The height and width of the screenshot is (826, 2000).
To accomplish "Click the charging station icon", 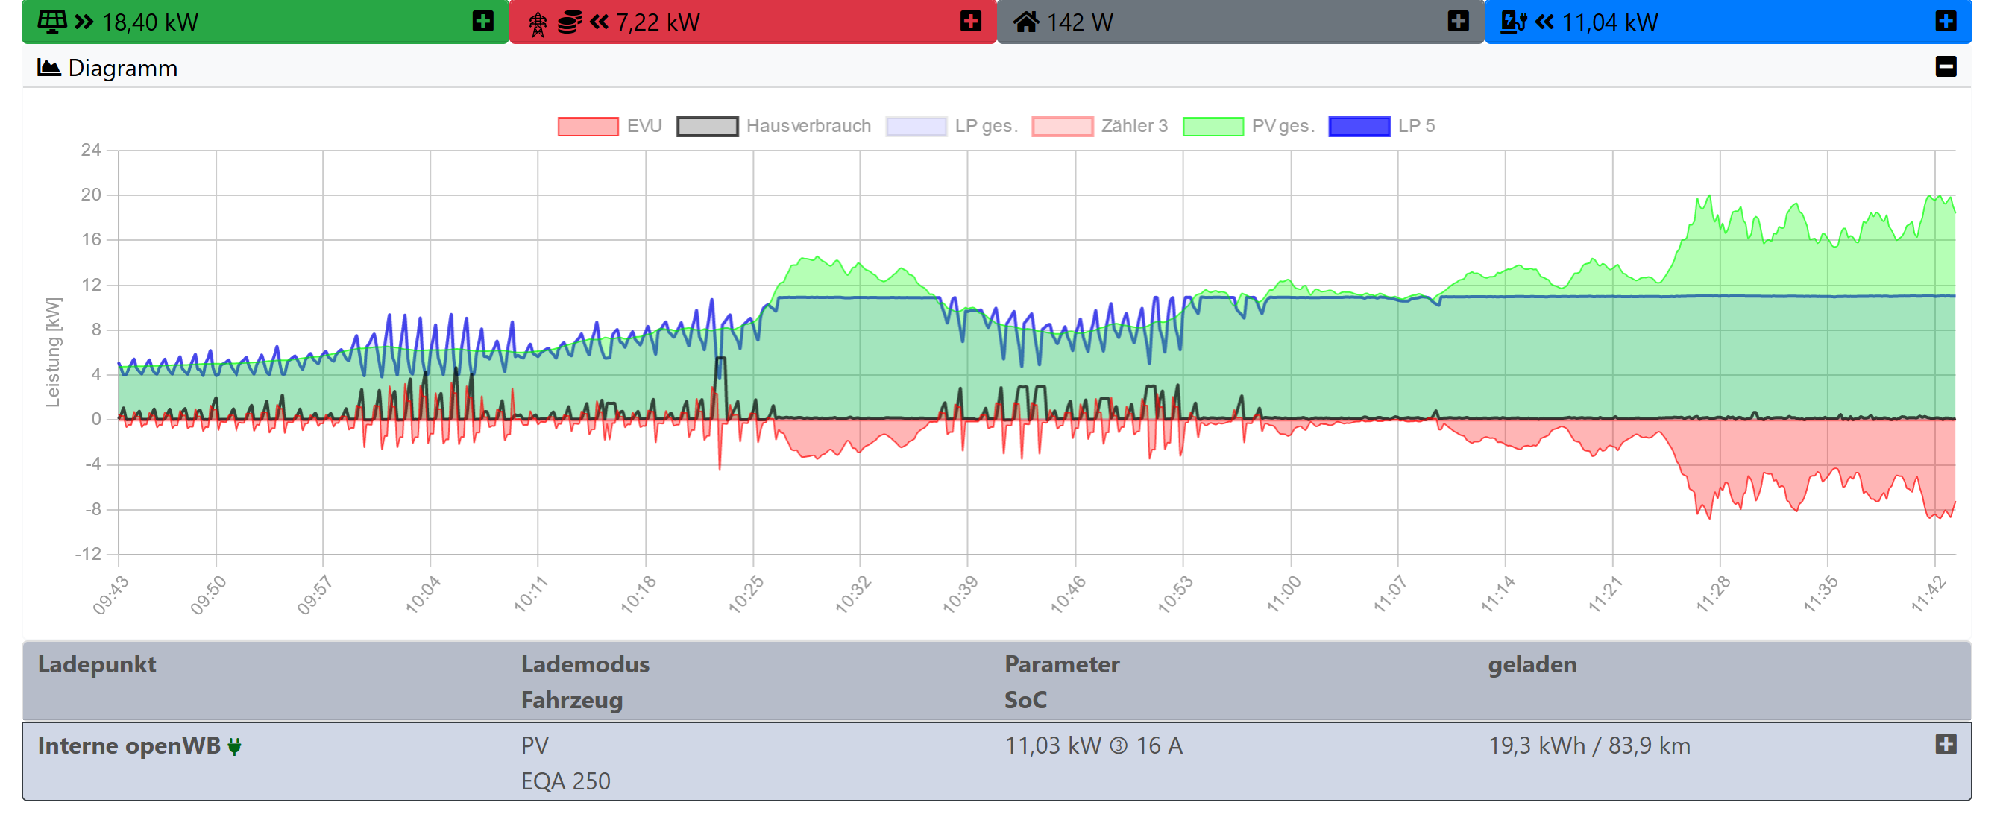I will coord(1512,22).
